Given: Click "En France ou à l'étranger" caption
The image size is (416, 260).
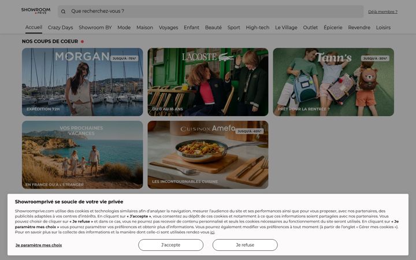Looking at the screenshot, I should pyautogui.click(x=55, y=185).
